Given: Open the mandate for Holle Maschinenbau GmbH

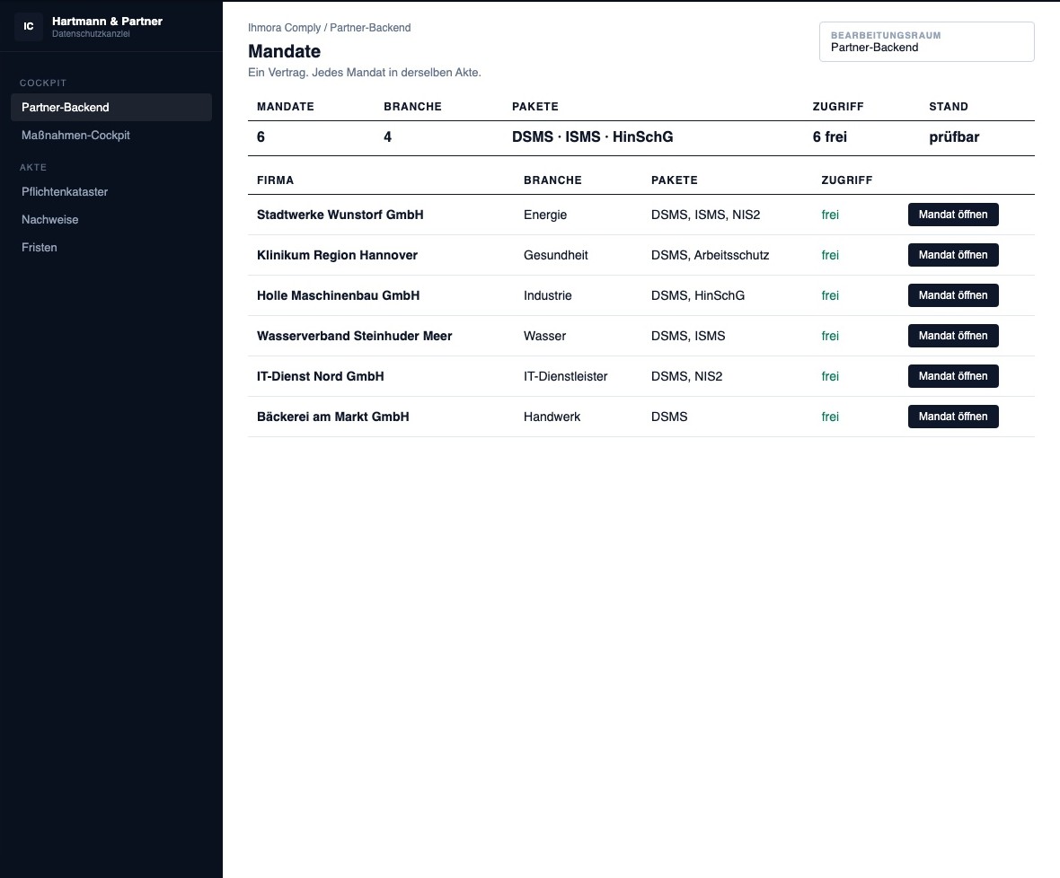Looking at the screenshot, I should point(952,295).
